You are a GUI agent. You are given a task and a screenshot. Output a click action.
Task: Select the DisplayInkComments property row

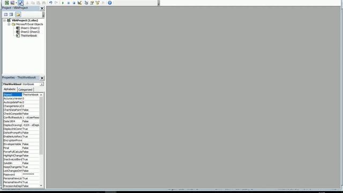[21, 129]
